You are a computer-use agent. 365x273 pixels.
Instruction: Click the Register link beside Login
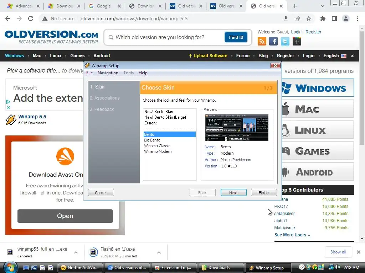point(313,32)
